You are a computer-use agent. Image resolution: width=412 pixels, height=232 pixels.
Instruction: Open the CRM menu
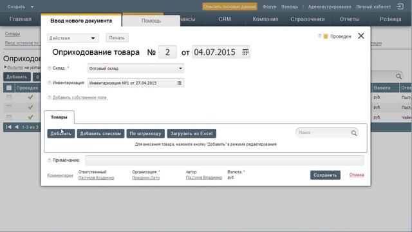click(x=225, y=19)
